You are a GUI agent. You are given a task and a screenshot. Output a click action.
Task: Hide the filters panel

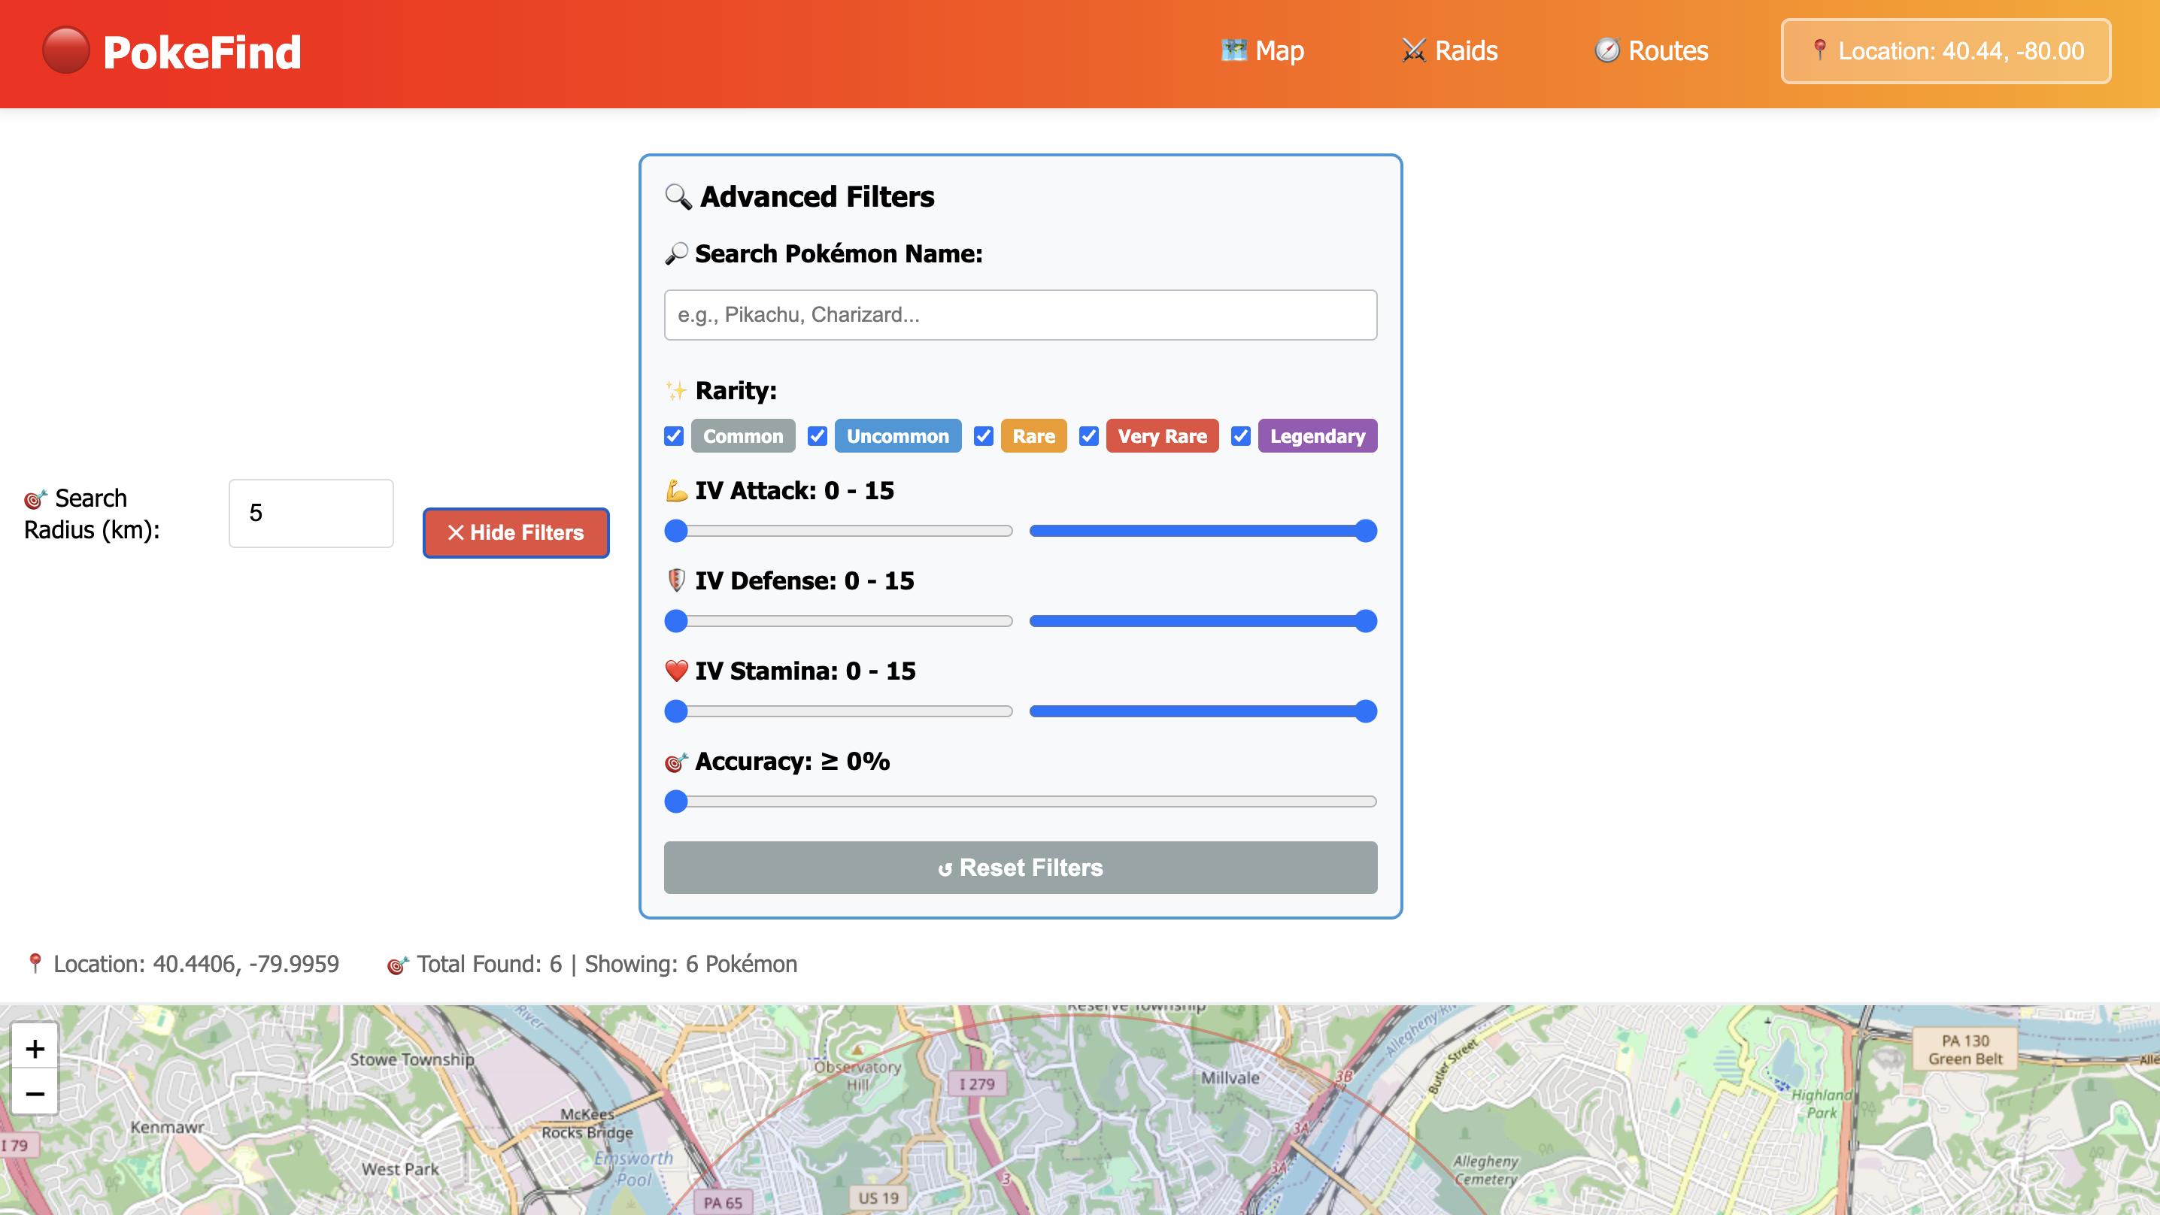[x=516, y=532]
